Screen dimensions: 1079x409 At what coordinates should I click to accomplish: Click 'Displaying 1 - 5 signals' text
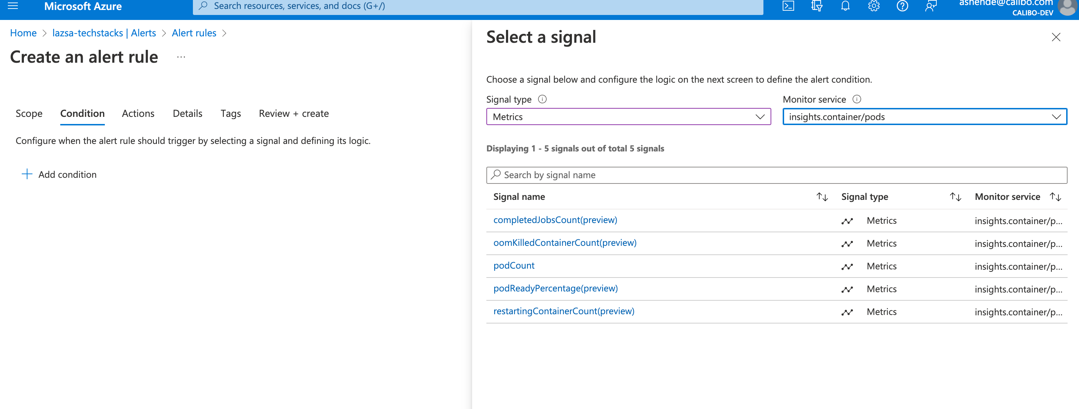point(575,149)
